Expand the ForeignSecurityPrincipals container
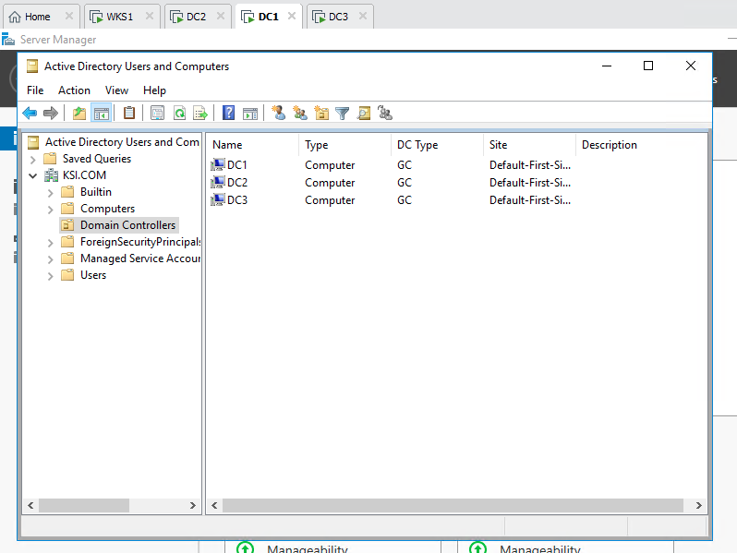737x553 pixels. pos(50,243)
